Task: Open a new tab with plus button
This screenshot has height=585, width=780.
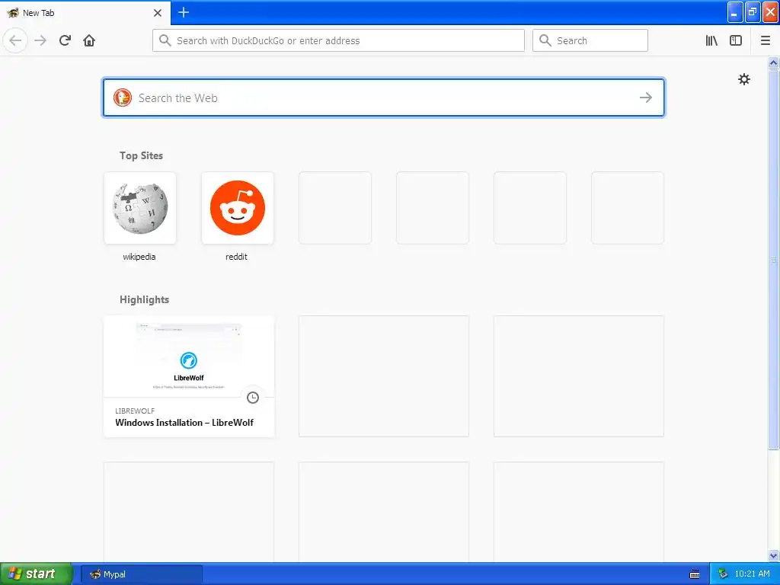Action: point(184,12)
